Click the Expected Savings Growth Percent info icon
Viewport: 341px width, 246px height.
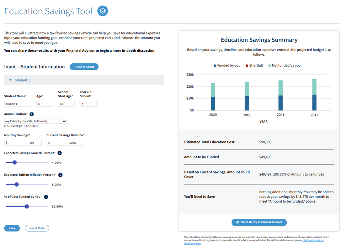[59, 153]
